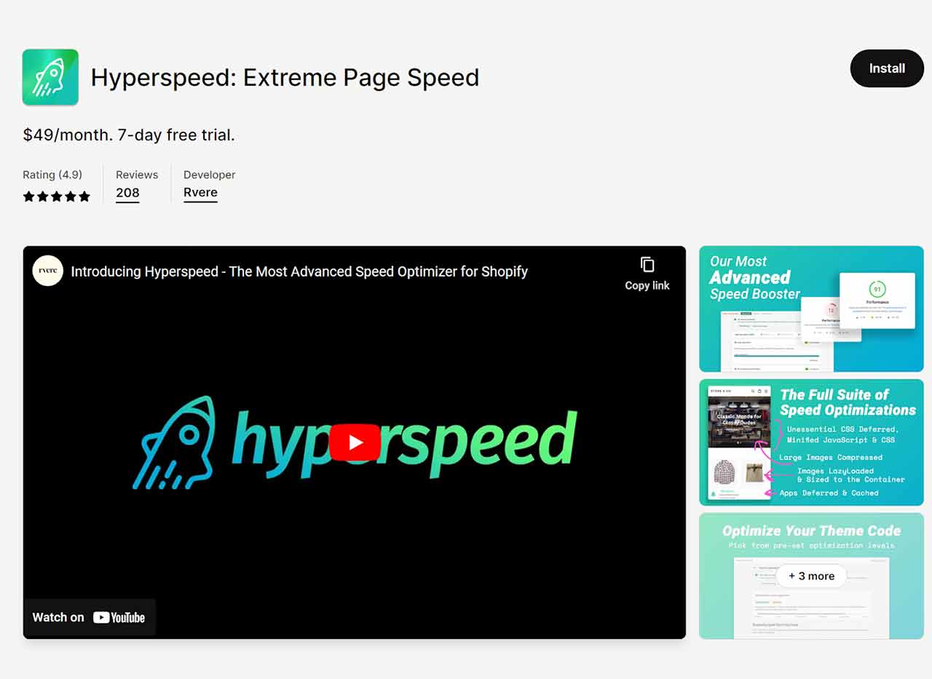Watch the video on YouTube
This screenshot has width=932, height=679.
pos(89,617)
